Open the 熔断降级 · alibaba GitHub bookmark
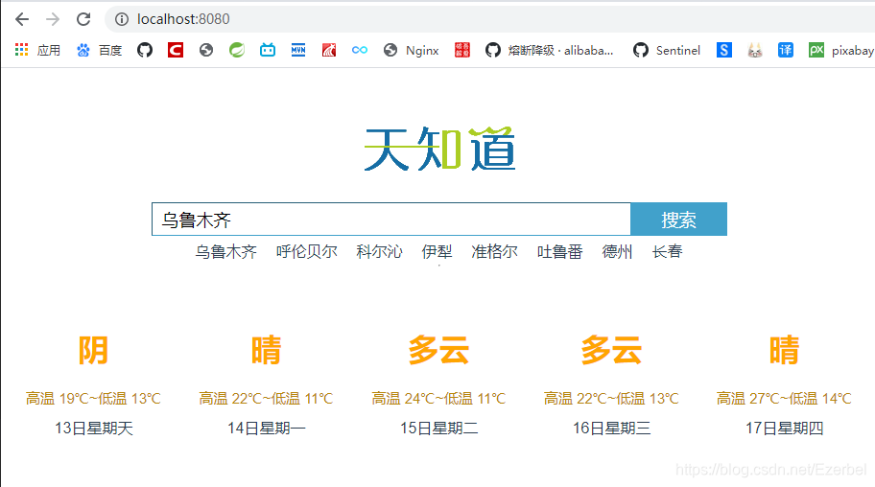The image size is (875, 487). [549, 50]
